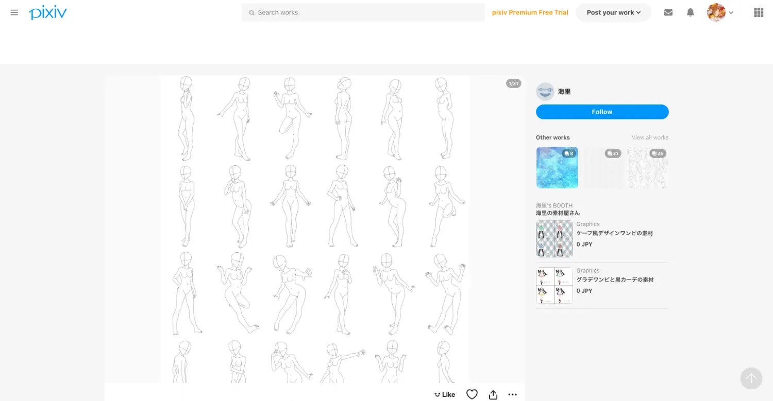Click the main pose reference artwork
Screen dimensions: 773x401
pyautogui.click(x=314, y=229)
